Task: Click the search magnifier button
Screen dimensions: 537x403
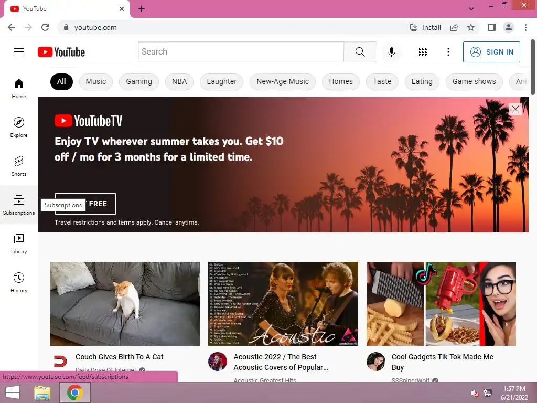Action: [x=360, y=52]
